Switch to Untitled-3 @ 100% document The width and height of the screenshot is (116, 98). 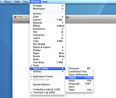click(47, 92)
